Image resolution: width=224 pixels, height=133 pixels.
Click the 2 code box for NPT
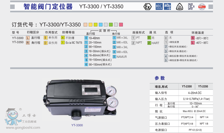tap(133, 43)
